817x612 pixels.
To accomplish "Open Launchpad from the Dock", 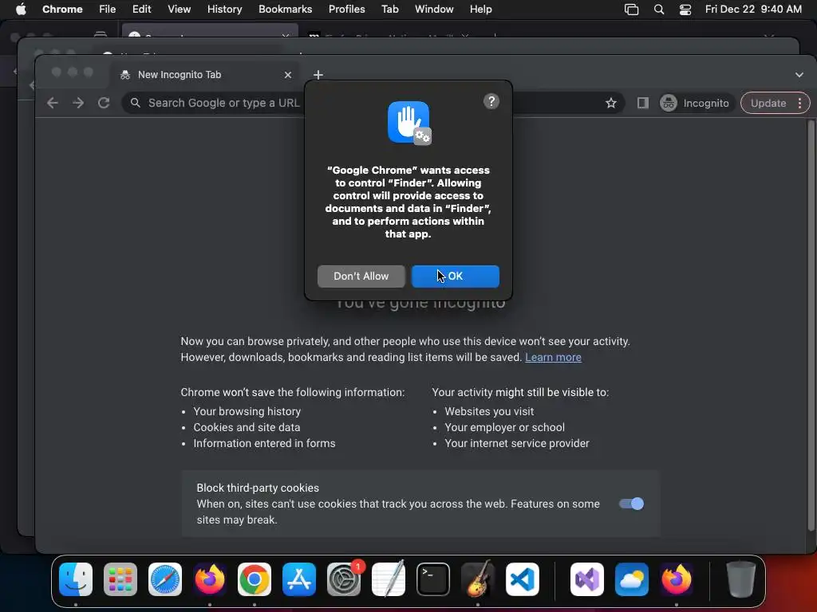I will click(x=120, y=579).
